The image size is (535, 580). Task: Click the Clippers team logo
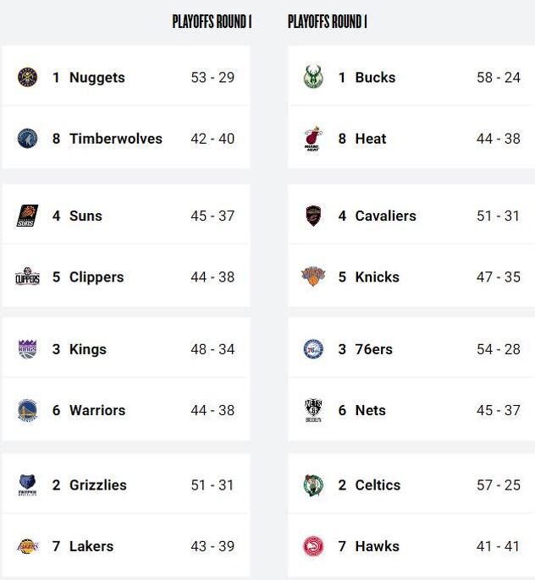point(27,277)
